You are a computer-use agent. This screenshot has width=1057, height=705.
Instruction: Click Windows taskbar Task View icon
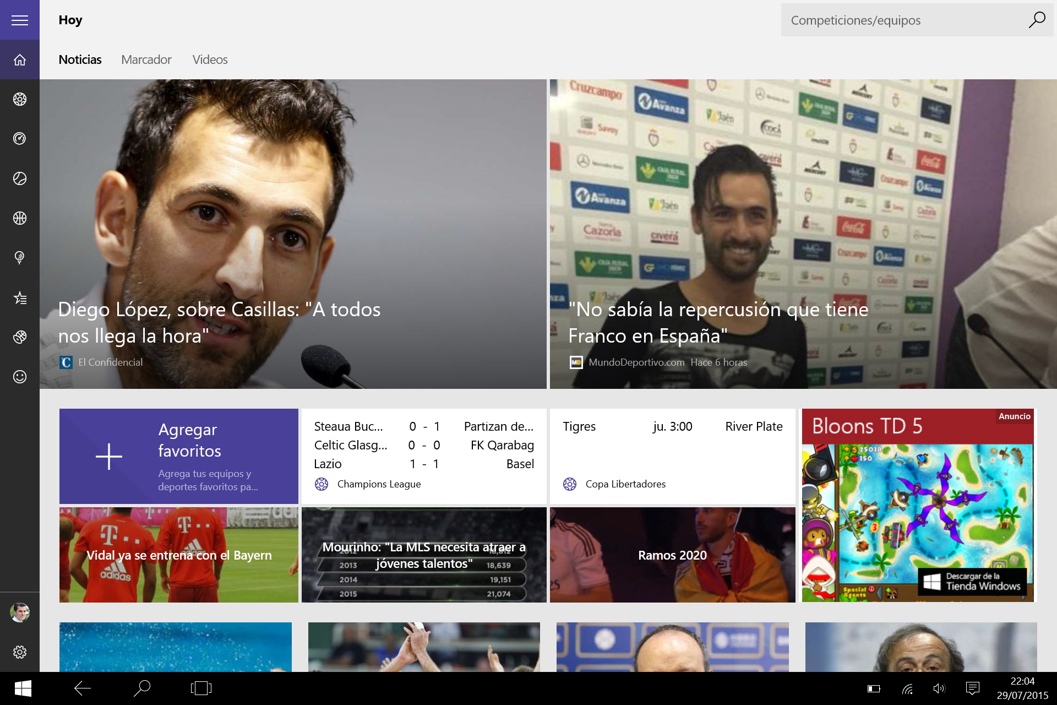[201, 688]
